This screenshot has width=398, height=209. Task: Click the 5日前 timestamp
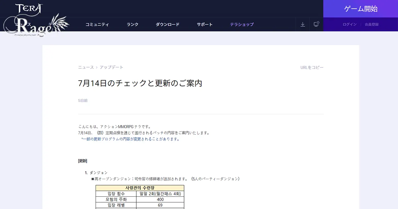coord(82,100)
